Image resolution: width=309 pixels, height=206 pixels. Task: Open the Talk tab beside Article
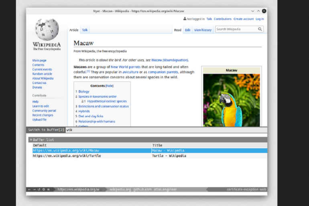click(85, 30)
